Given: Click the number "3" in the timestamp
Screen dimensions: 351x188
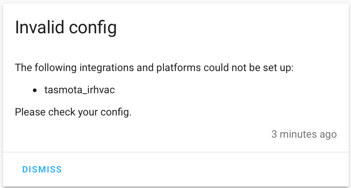Looking at the screenshot, I should (x=274, y=134).
